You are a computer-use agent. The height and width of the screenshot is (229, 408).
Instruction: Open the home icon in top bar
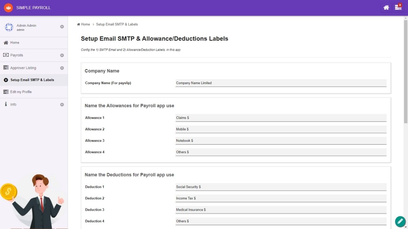coord(386,8)
